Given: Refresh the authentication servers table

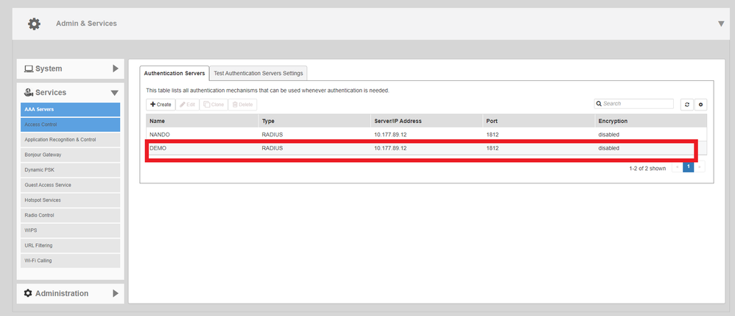Looking at the screenshot, I should [x=687, y=105].
